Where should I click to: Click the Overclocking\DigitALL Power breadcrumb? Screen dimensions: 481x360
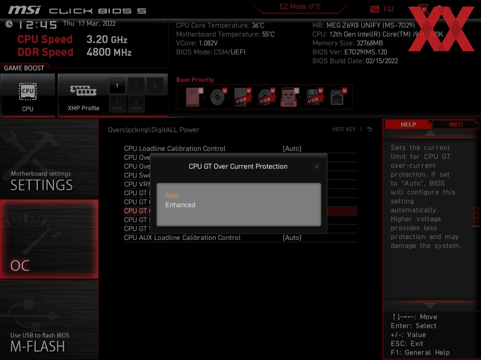click(154, 130)
